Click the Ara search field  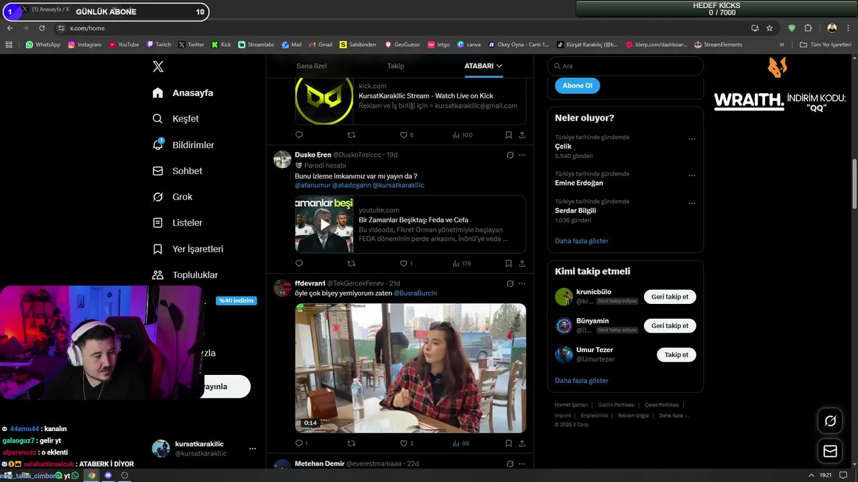(x=625, y=66)
